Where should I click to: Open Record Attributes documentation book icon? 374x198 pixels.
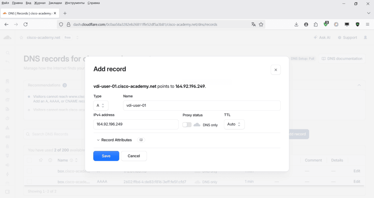coord(141,140)
